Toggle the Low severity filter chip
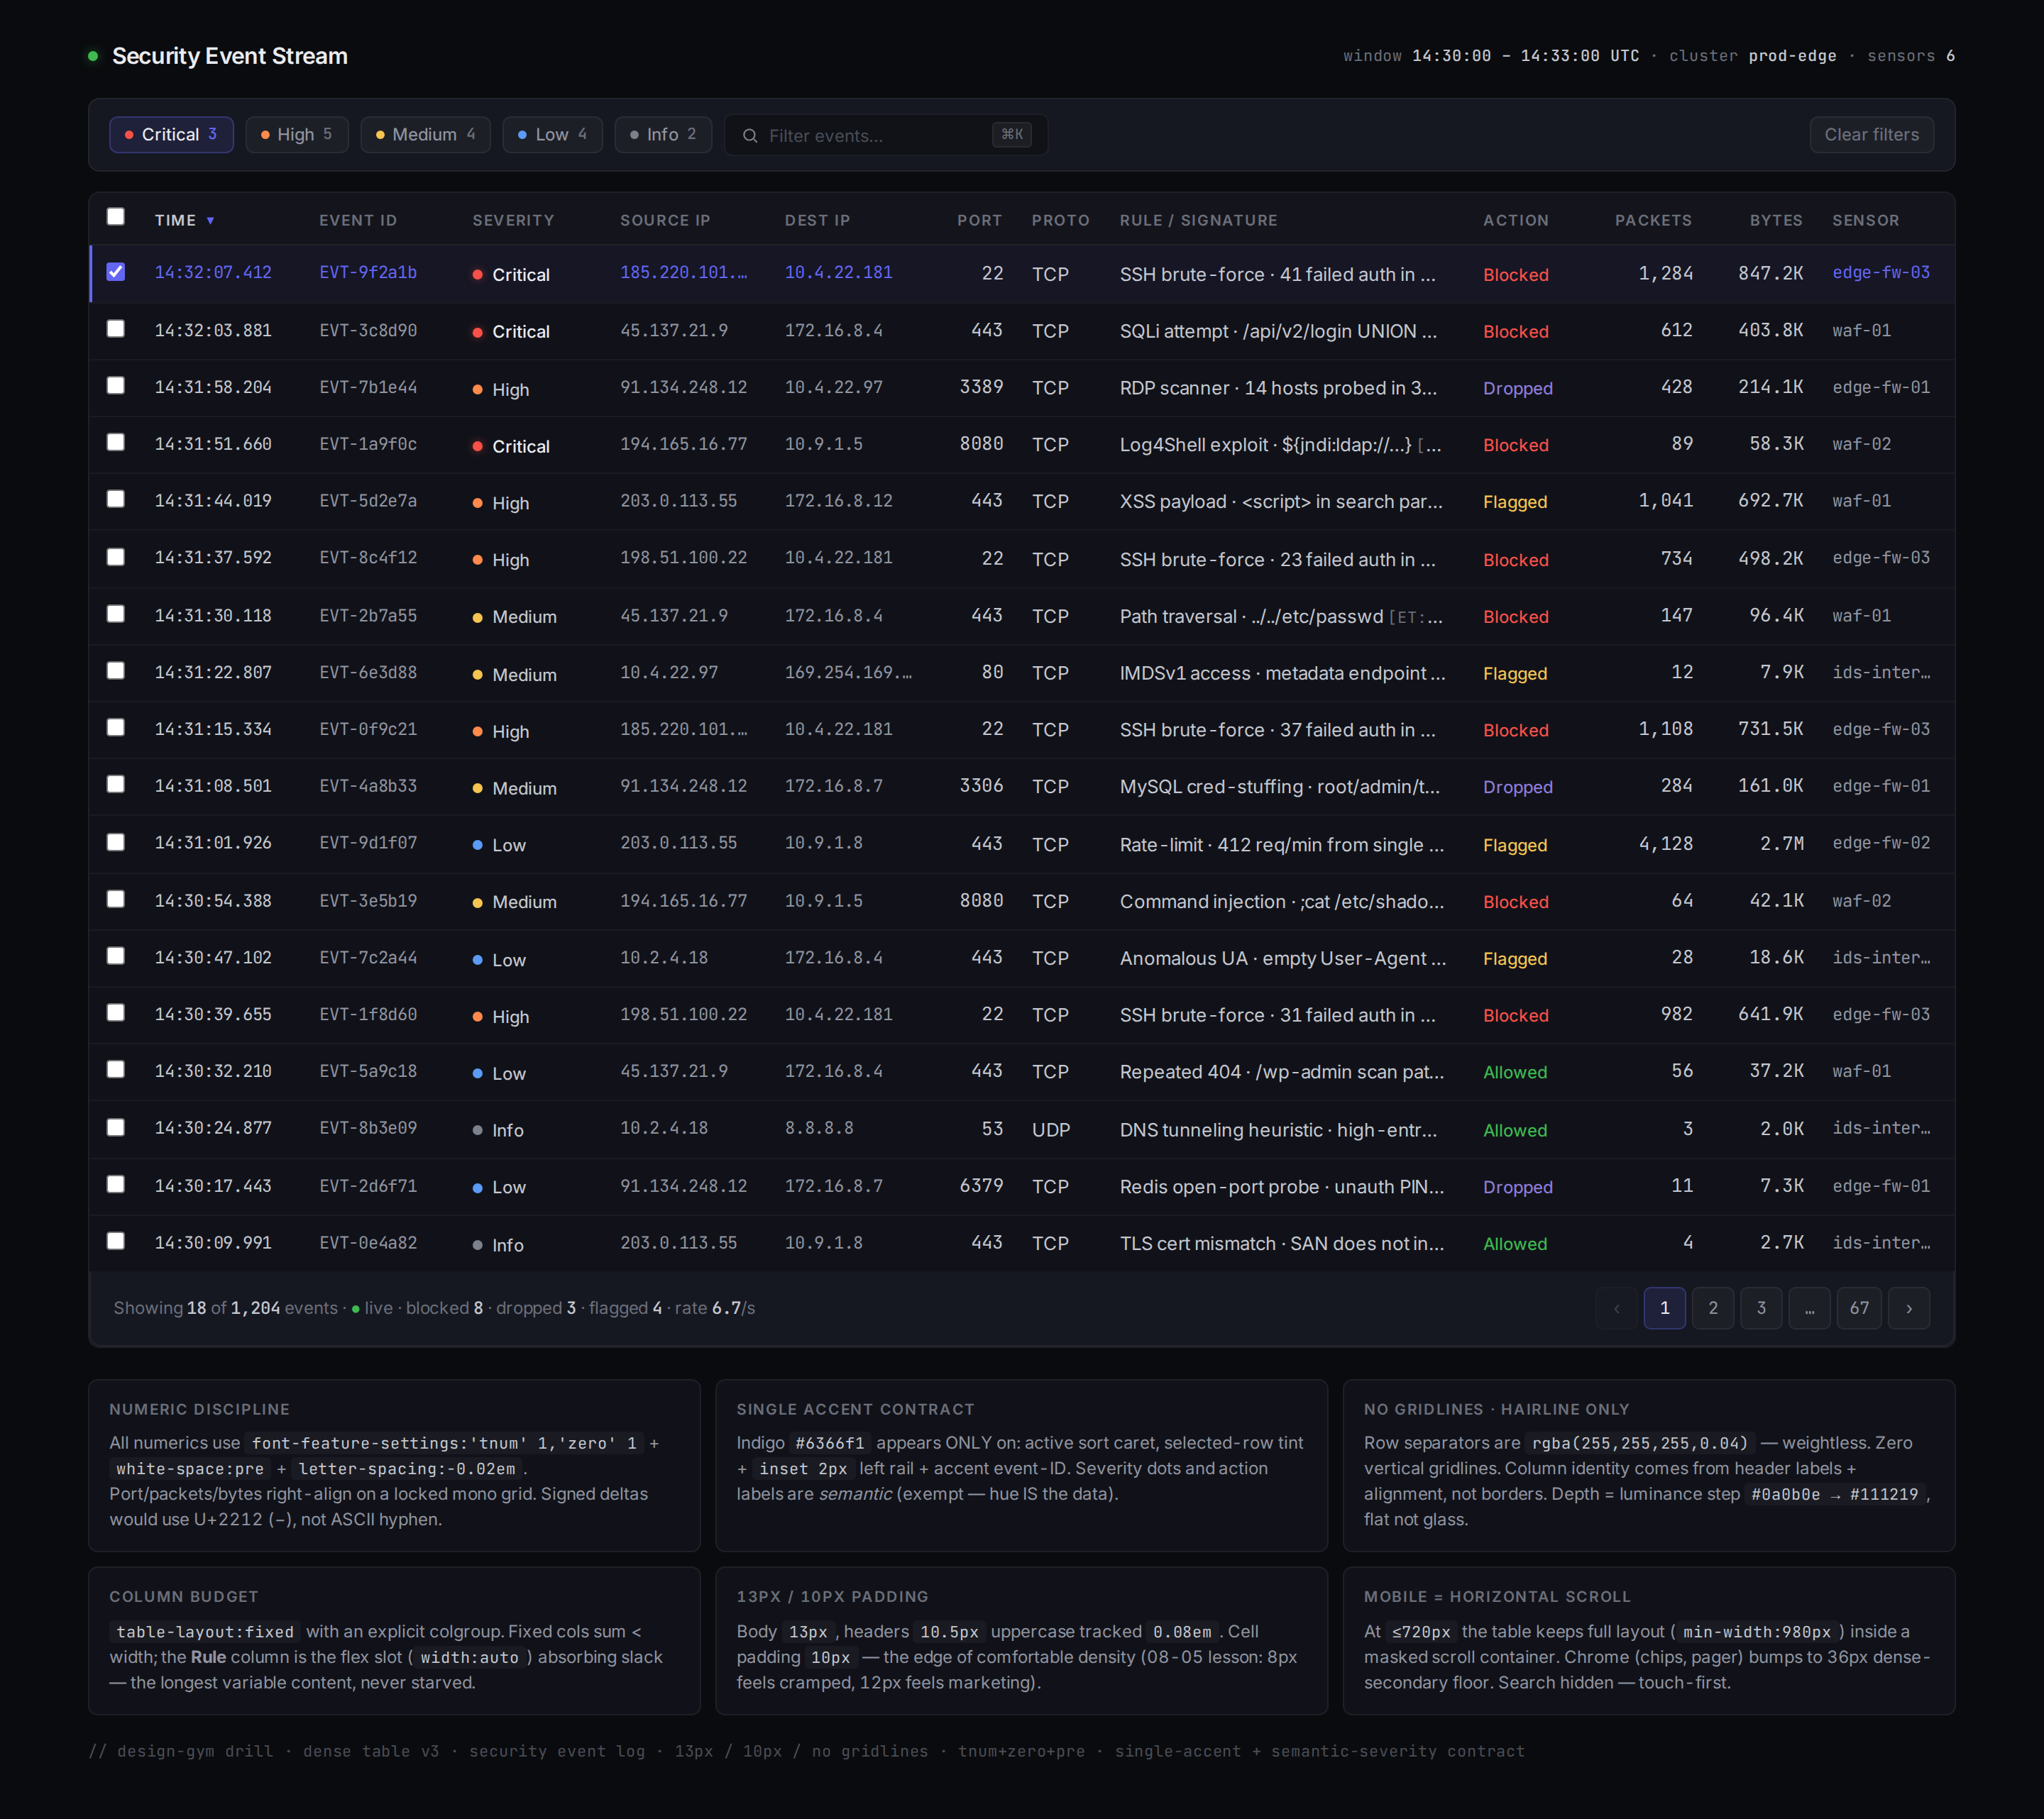Screen dimensions: 2044x1819 tap(552, 134)
